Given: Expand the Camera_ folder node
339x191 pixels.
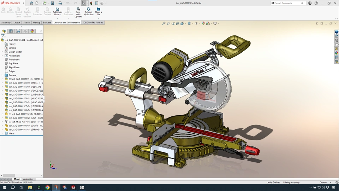Looking at the screenshot, I should (x=2, y=75).
